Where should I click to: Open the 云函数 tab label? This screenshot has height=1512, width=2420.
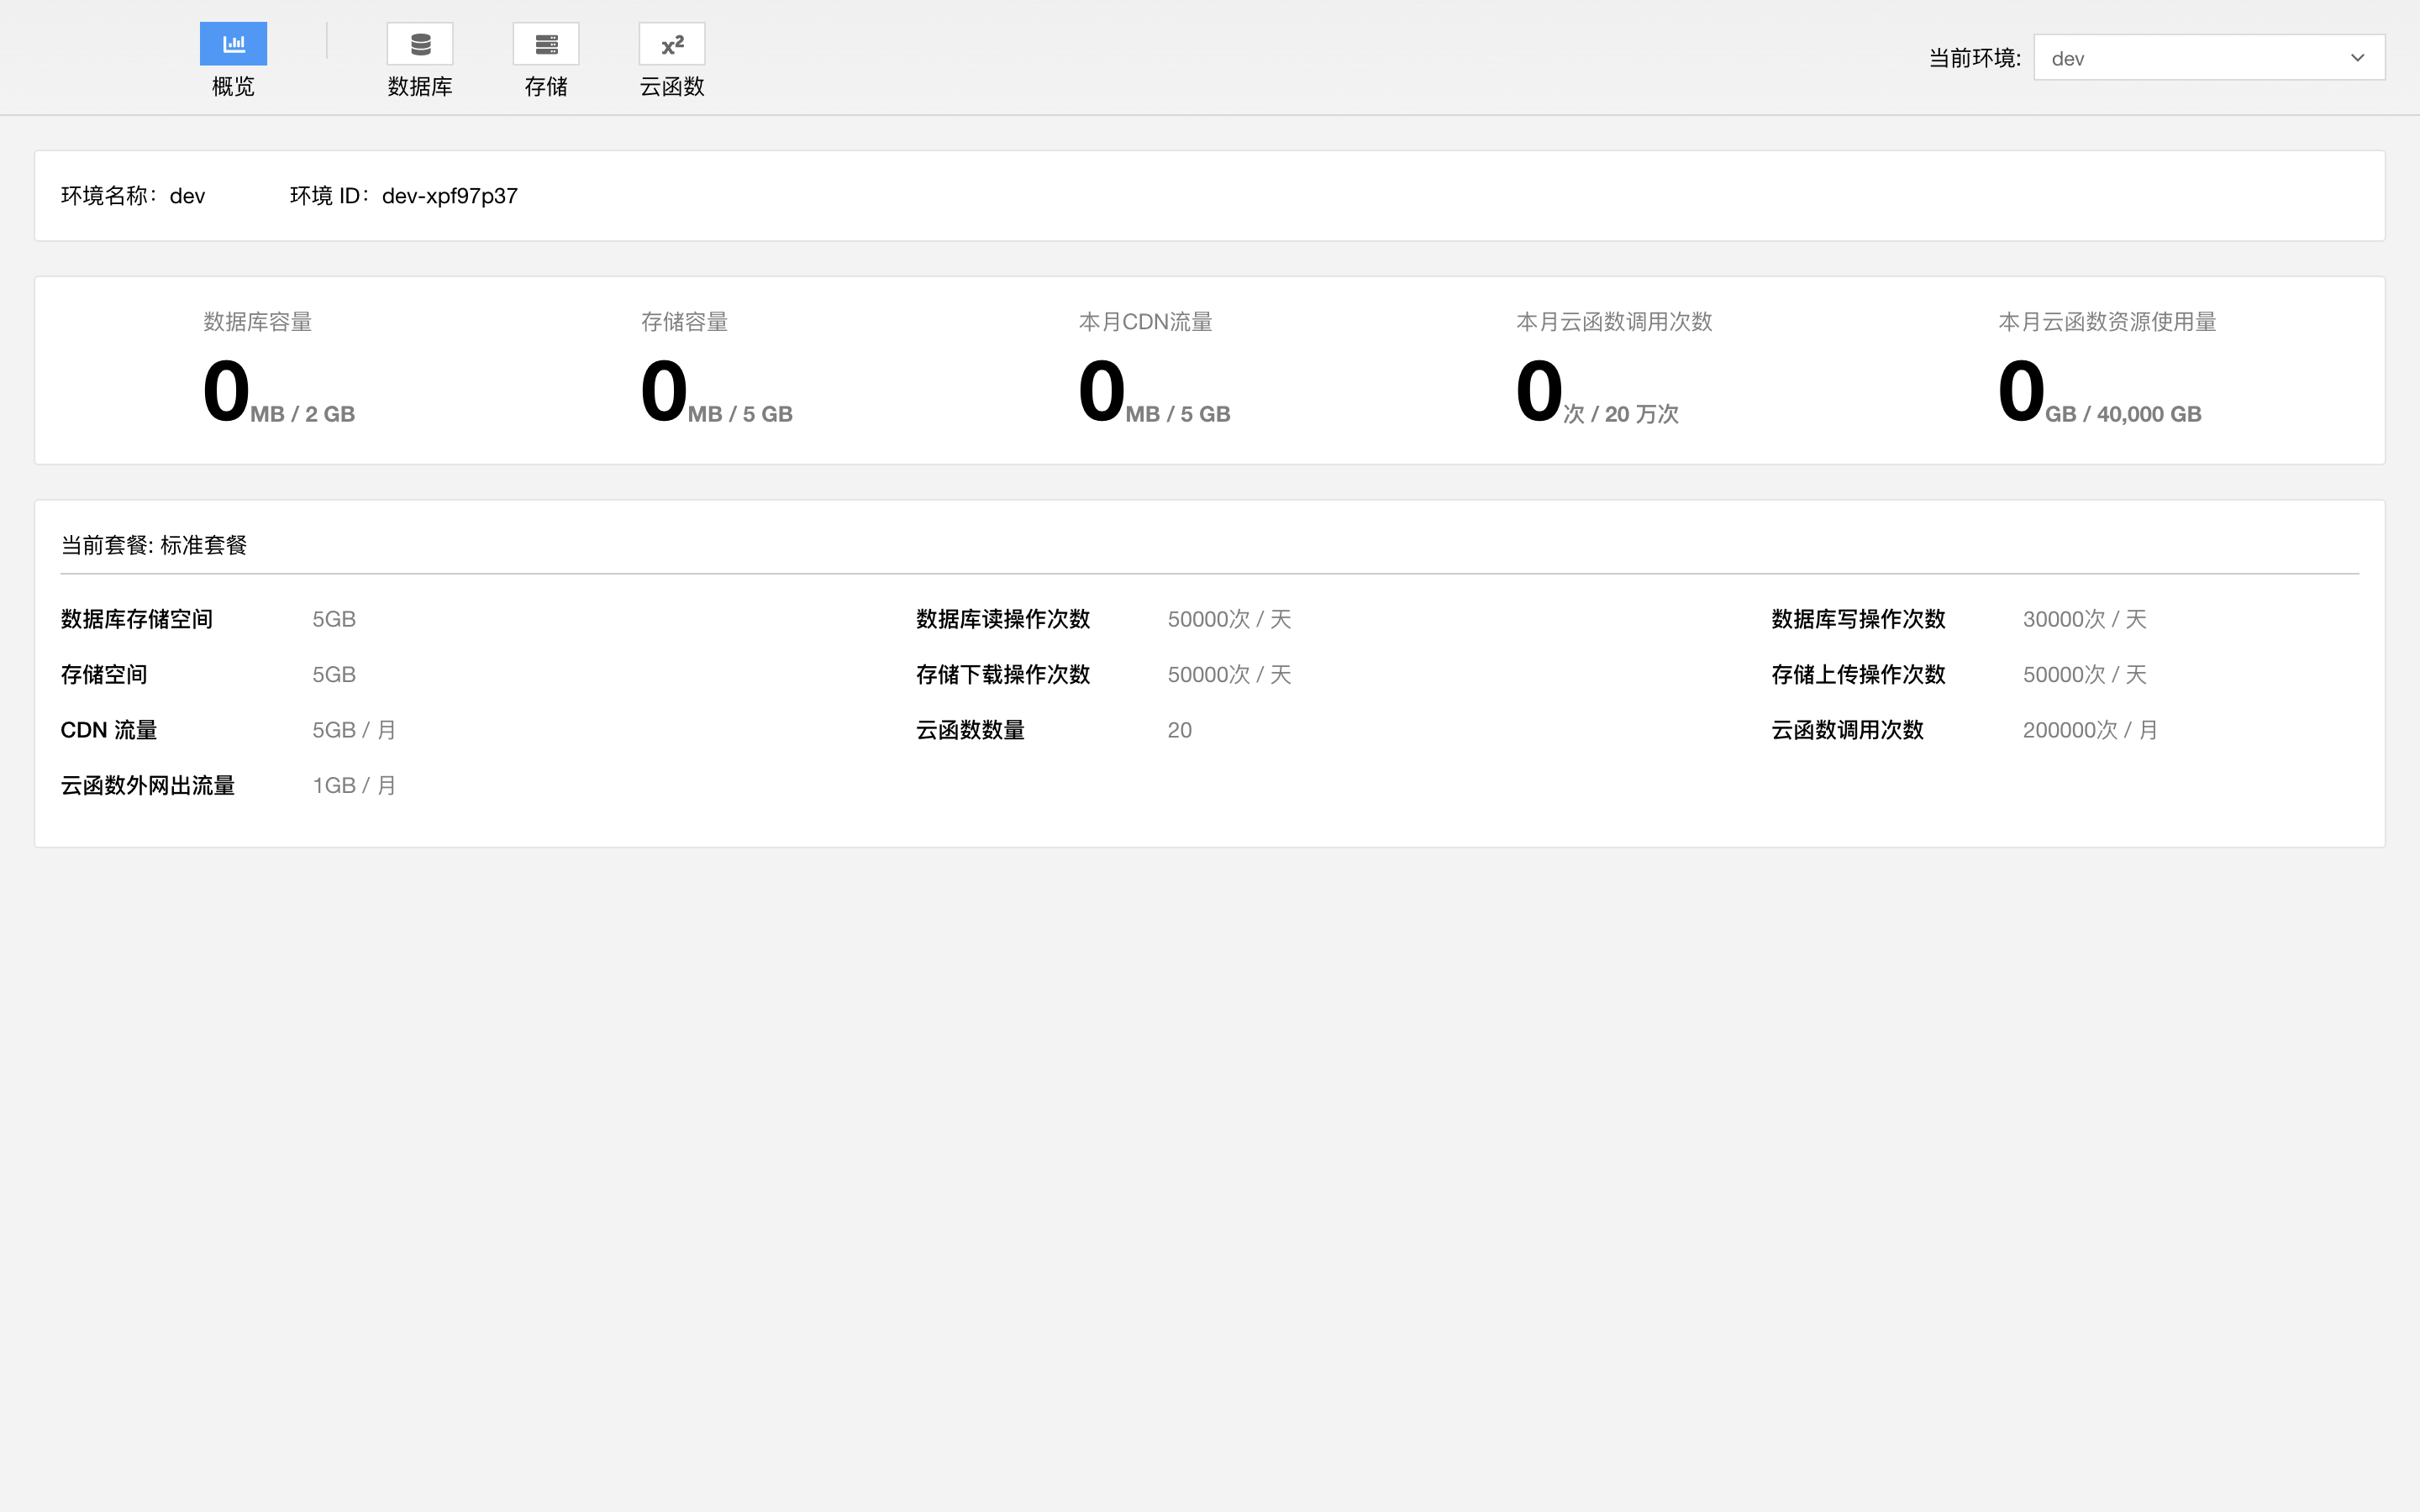pos(672,87)
